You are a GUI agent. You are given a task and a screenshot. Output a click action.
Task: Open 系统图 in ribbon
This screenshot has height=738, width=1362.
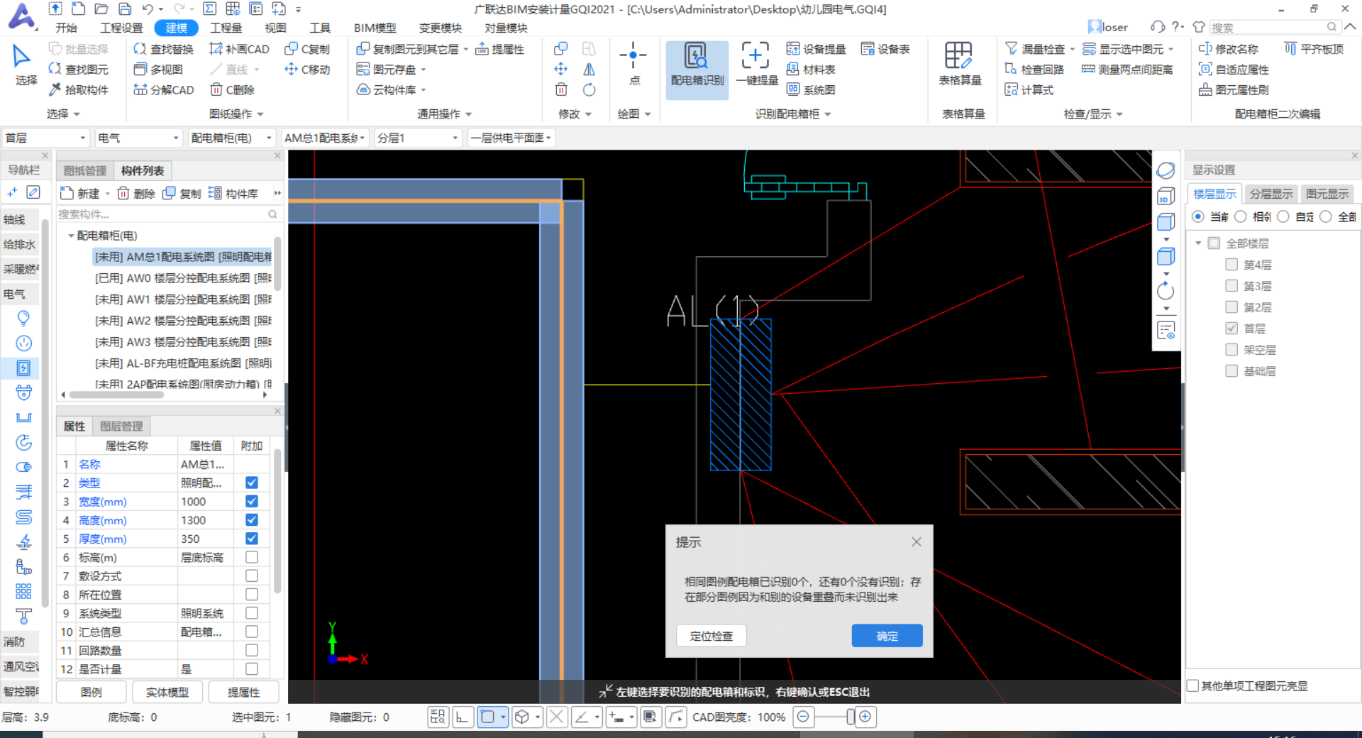click(x=811, y=89)
